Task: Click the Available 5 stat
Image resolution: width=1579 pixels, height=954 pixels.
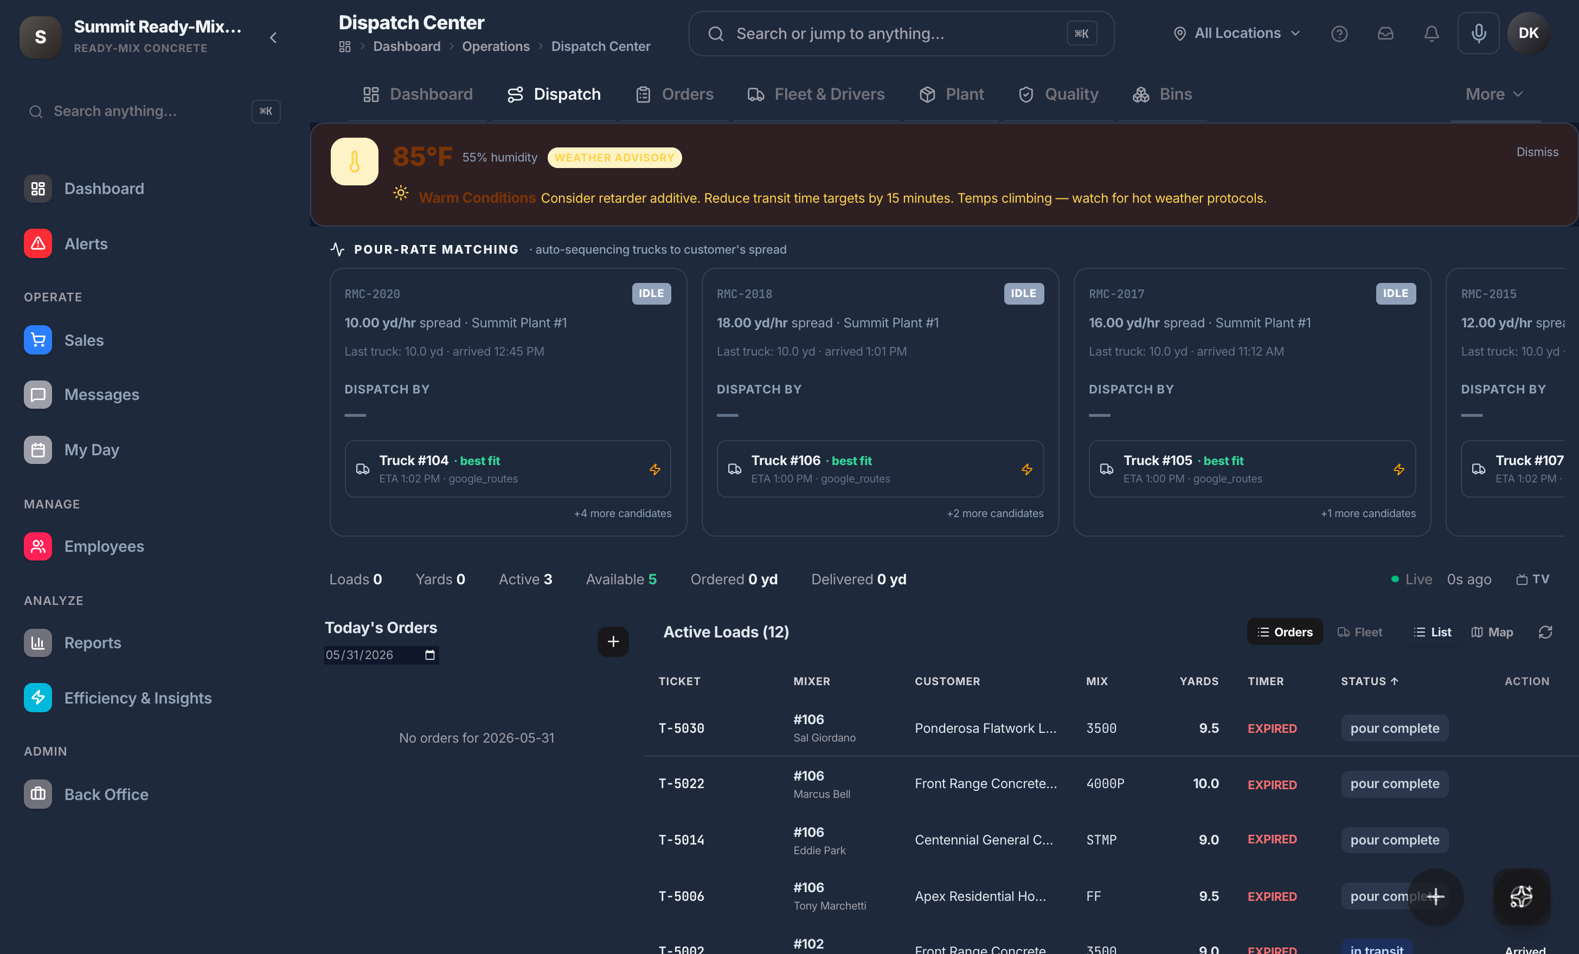Action: [x=620, y=579]
